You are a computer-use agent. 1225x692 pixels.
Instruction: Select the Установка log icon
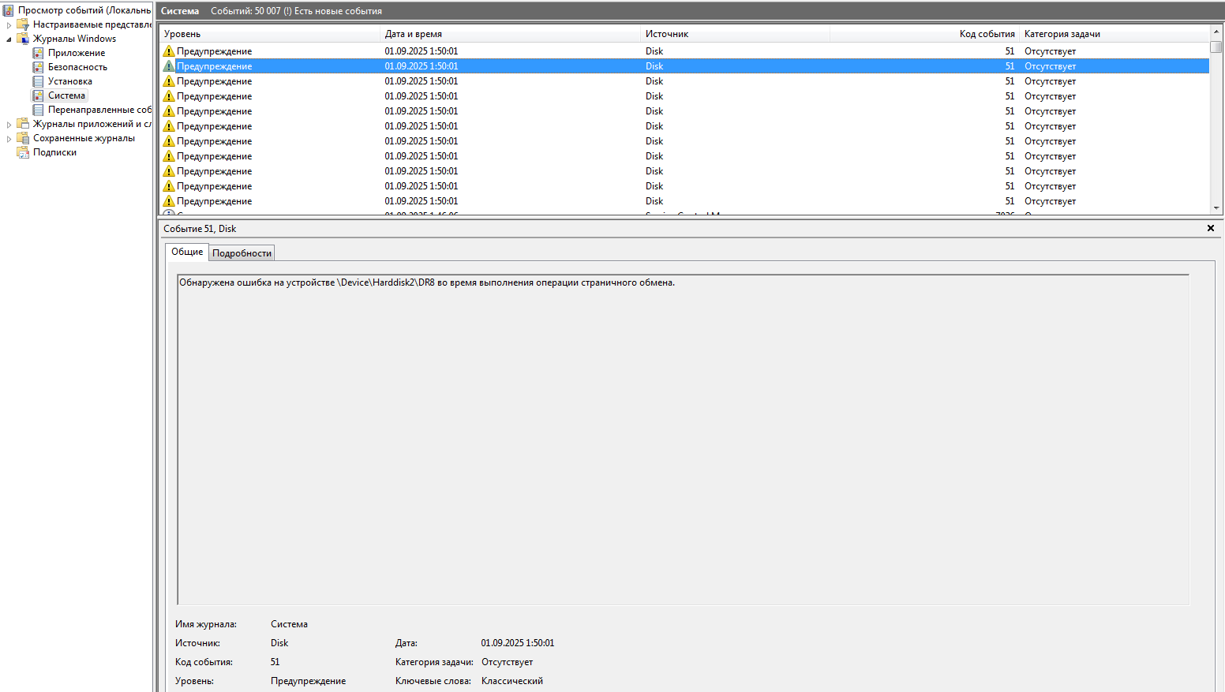point(38,81)
